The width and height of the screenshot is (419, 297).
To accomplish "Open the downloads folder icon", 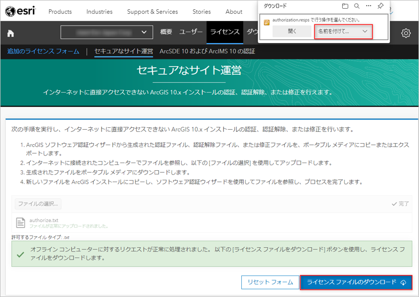I will point(345,6).
